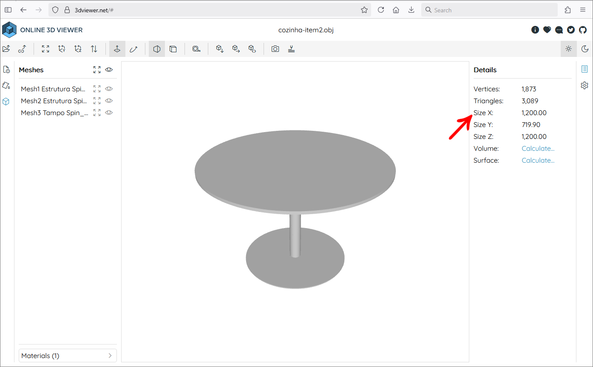Fit Mesh2 Estrutura to window
The image size is (593, 367).
(97, 101)
